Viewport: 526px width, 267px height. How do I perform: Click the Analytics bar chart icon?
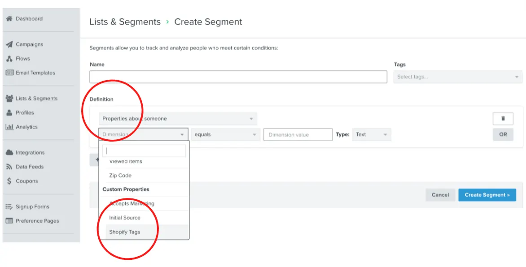click(x=9, y=127)
